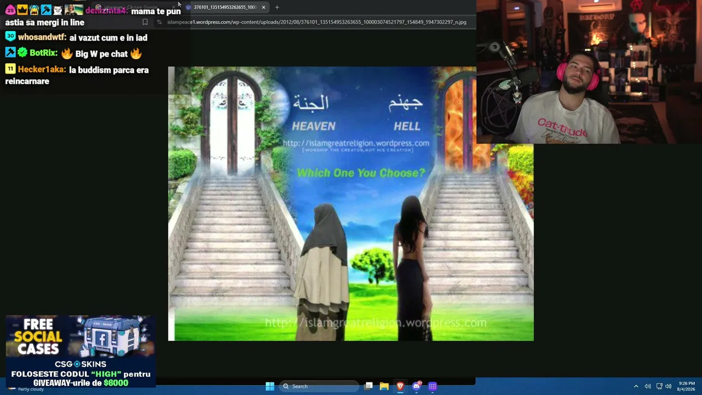Screen dimensions: 702x395
Task: Switch to the Brave browser taskbar icon
Action: coord(400,386)
